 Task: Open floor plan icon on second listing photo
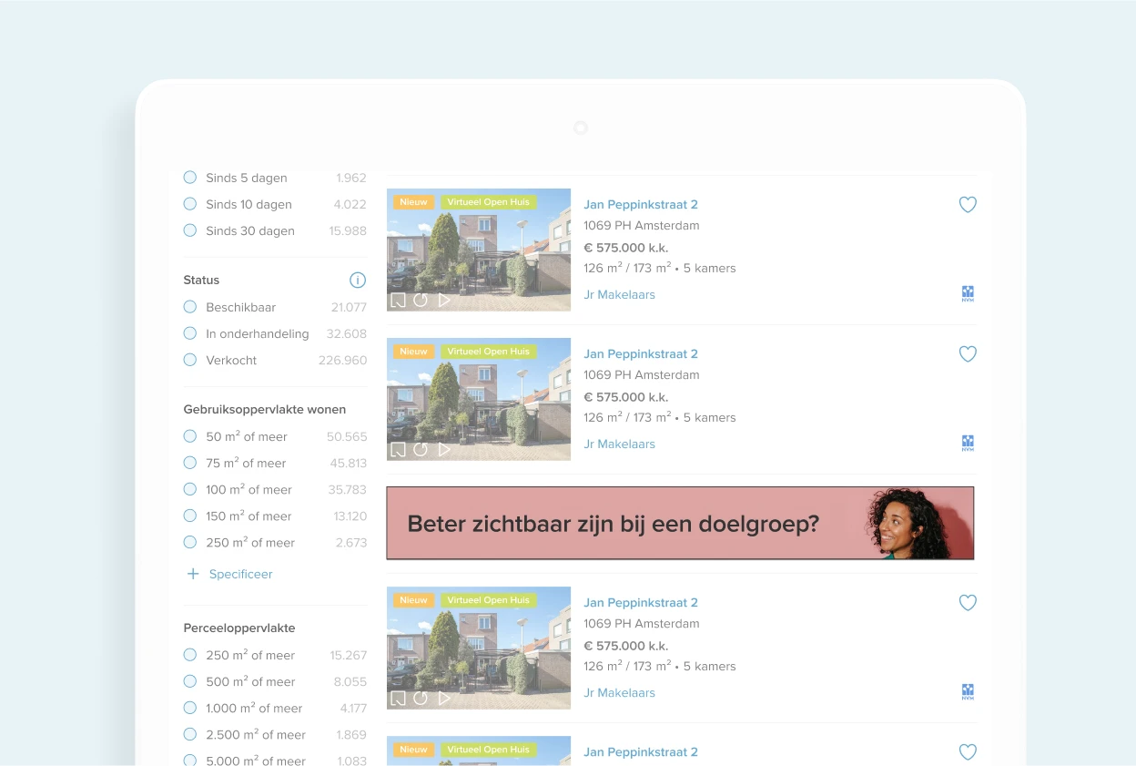(398, 449)
